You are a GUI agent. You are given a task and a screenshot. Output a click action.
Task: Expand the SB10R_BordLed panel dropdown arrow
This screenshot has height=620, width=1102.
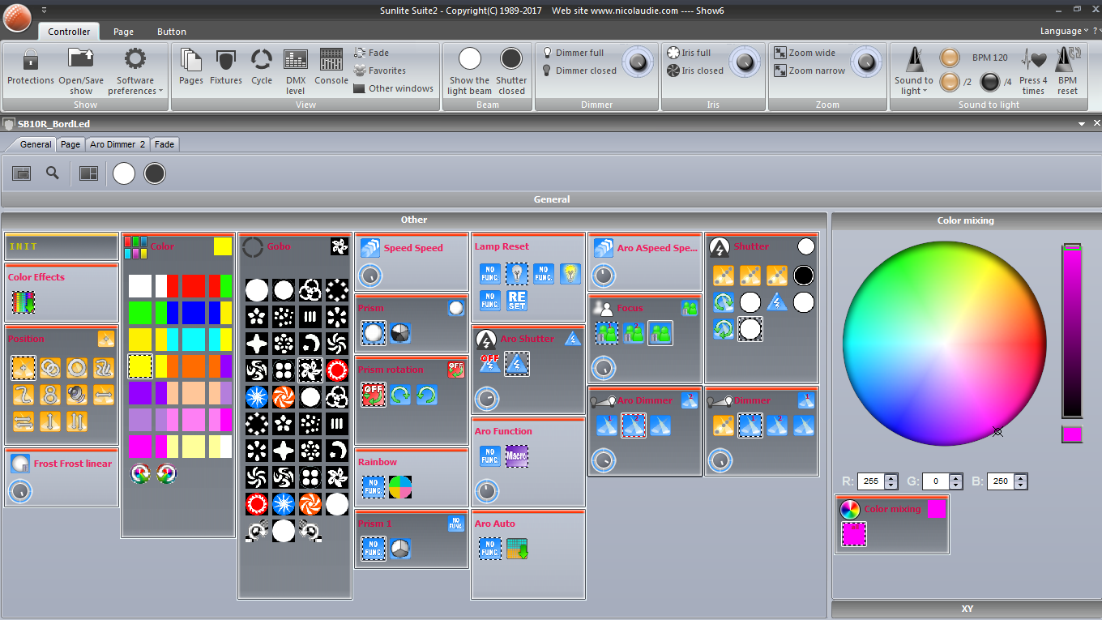point(1082,124)
